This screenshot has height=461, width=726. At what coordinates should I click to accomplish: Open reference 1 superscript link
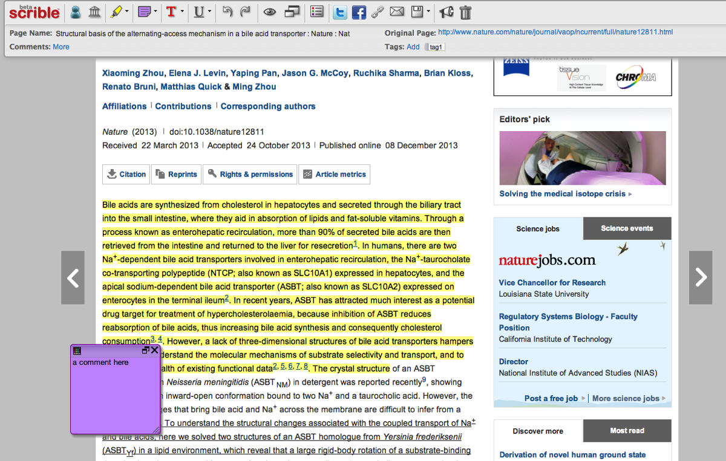(356, 244)
